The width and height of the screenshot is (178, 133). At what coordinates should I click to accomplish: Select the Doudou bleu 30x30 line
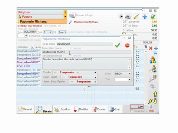(x=29, y=55)
